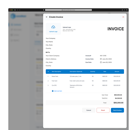Click the Description (Optional) column header
This screenshot has width=137, height=130.
coord(76,72)
